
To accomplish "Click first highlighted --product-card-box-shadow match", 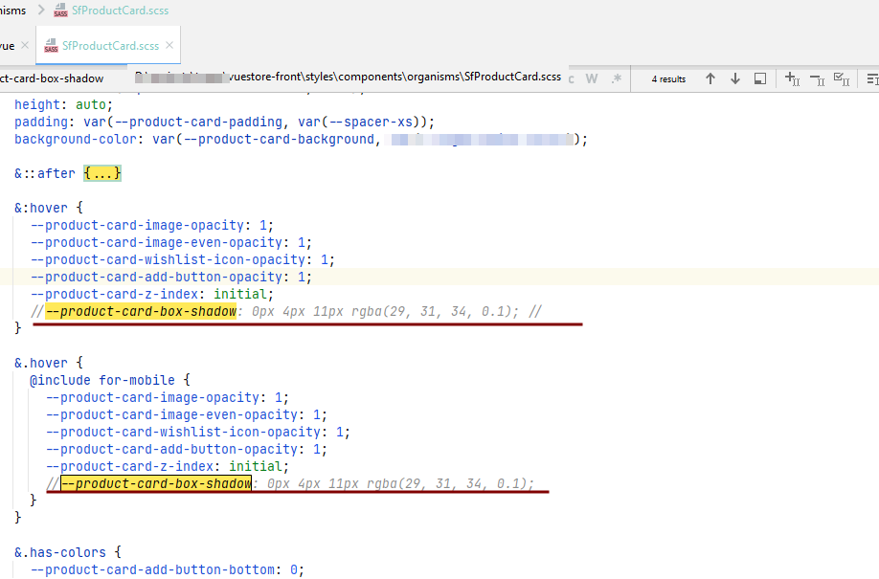I will point(141,311).
